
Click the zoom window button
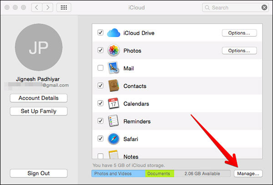[x=23, y=7]
